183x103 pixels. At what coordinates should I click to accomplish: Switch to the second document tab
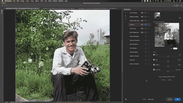coord(59,9)
